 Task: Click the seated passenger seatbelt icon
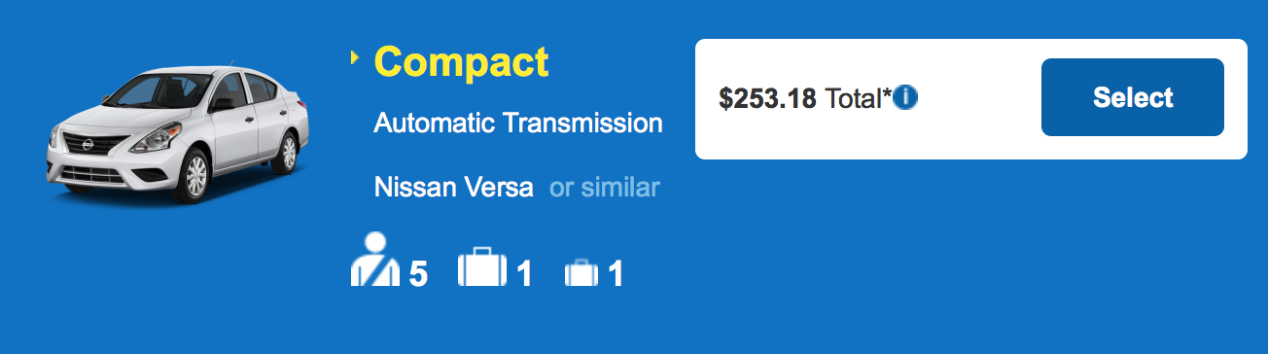(374, 261)
